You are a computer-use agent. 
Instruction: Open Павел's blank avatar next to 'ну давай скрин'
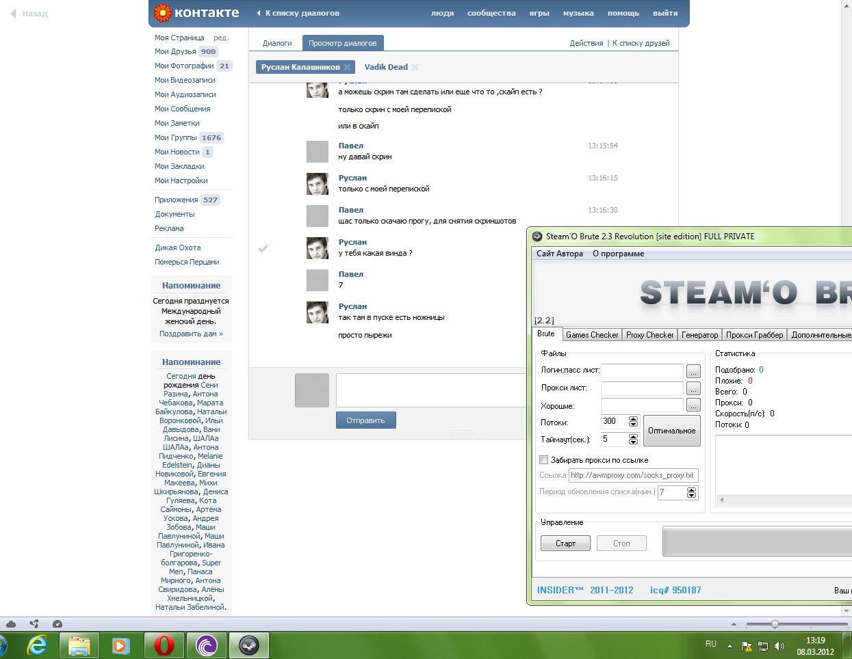[318, 152]
